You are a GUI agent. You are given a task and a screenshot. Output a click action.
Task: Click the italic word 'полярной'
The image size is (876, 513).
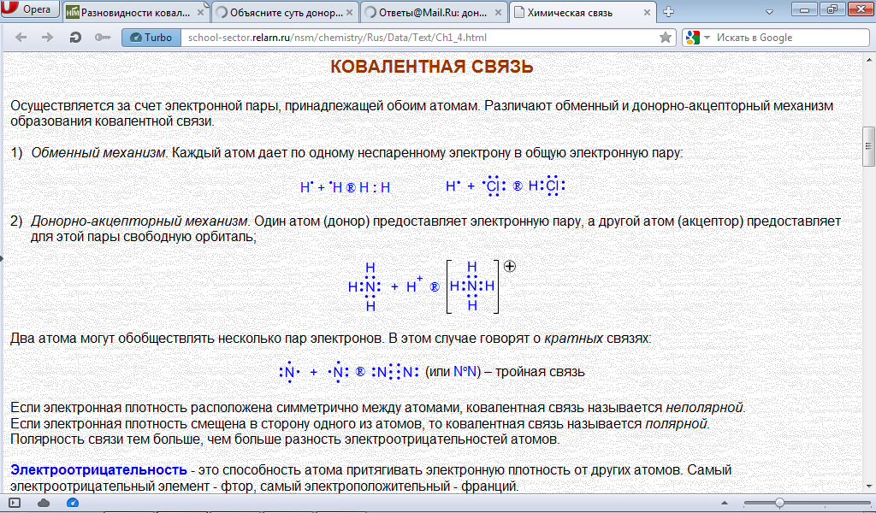pos(676,424)
